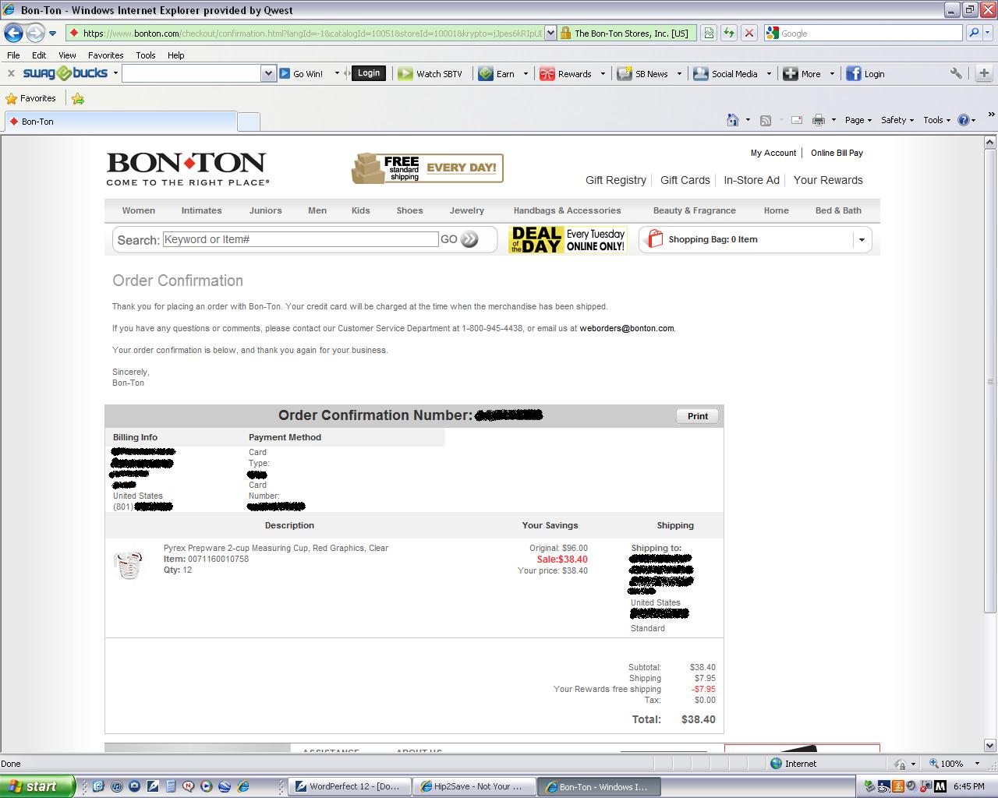Click the Read Mail envelope icon
Viewport: 998px width, 798px height.
point(797,120)
